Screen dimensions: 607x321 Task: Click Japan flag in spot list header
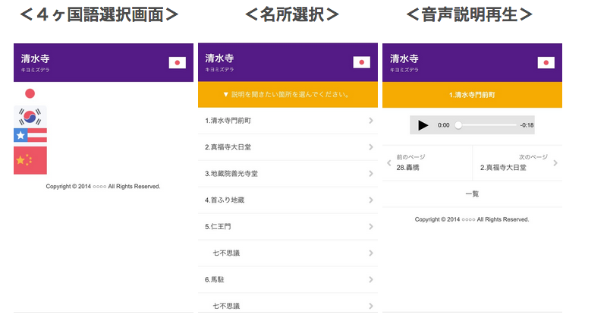click(361, 62)
